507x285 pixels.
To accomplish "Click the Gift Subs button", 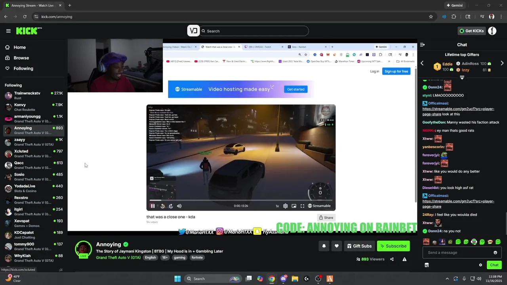I will 359,246.
